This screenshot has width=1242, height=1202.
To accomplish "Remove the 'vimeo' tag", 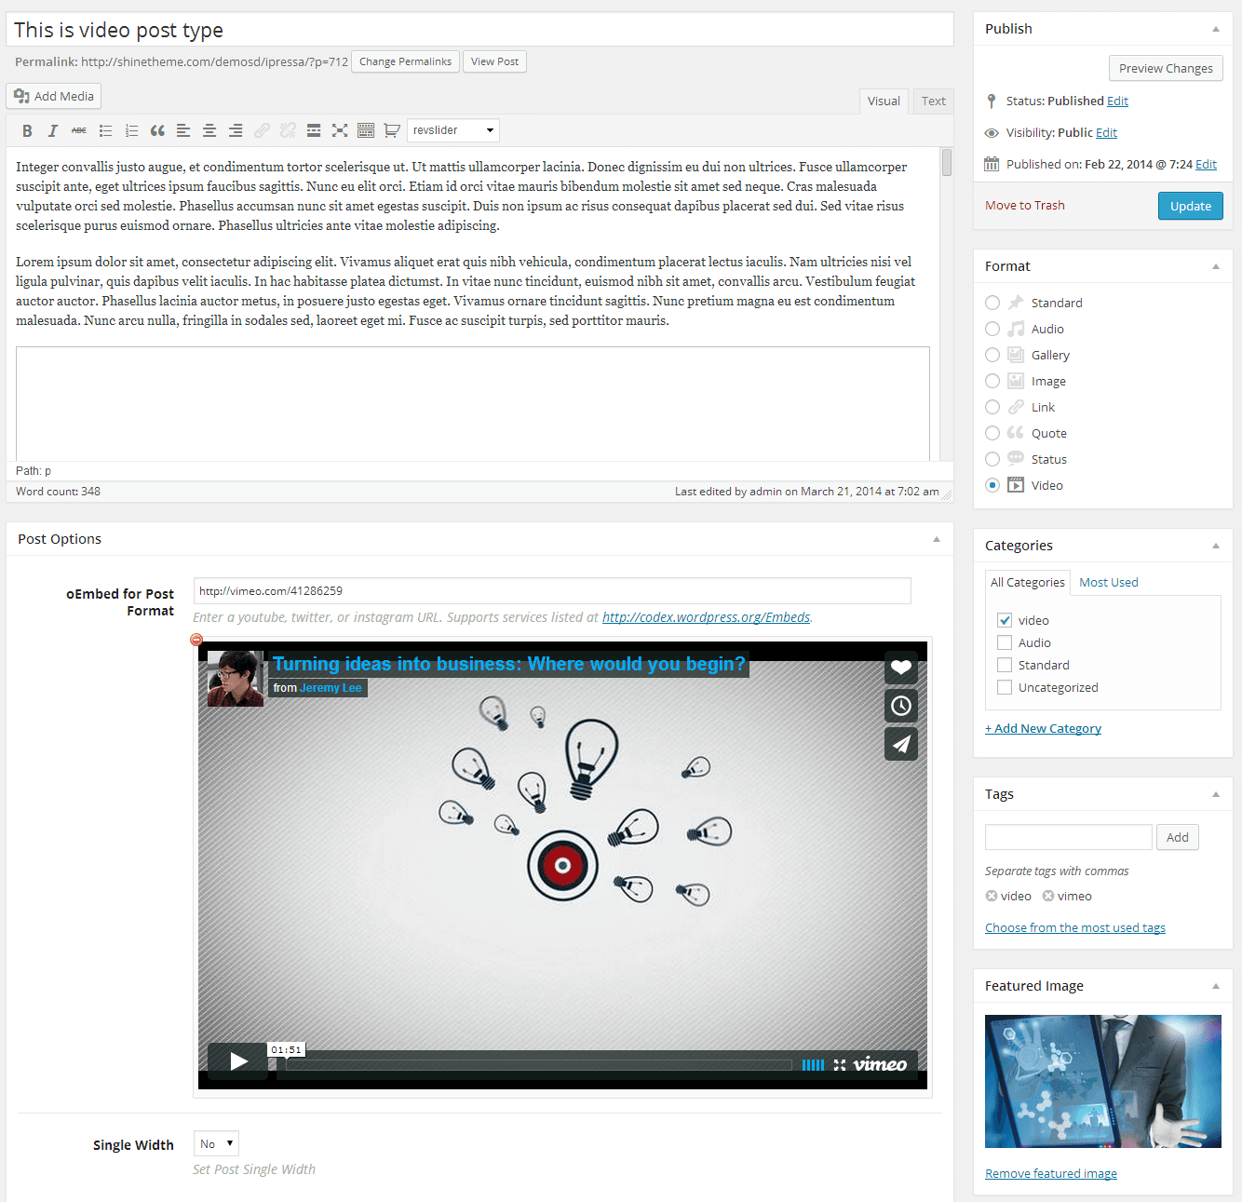I will [x=1048, y=896].
